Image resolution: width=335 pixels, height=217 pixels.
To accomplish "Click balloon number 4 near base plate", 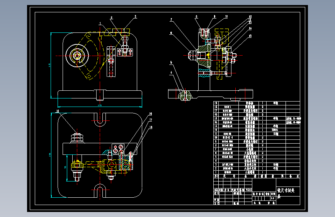I will [171, 73].
